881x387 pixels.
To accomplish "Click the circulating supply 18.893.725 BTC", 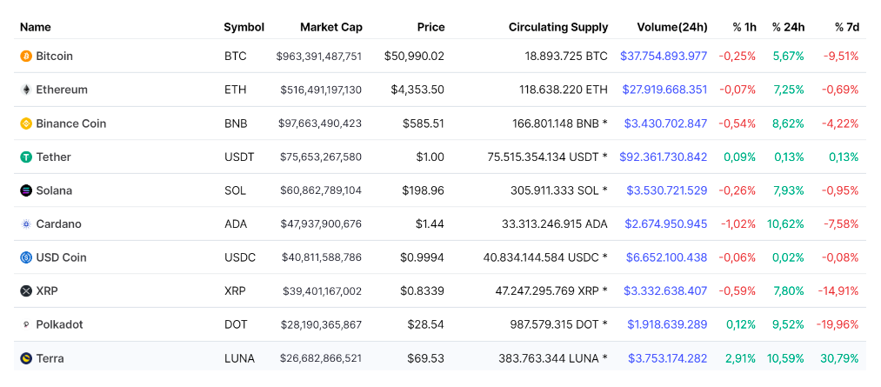I will tap(566, 57).
